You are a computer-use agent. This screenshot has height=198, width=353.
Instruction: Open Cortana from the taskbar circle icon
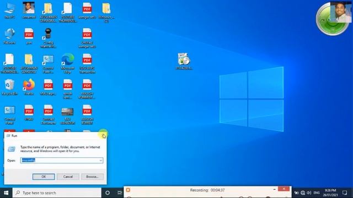tap(108, 193)
